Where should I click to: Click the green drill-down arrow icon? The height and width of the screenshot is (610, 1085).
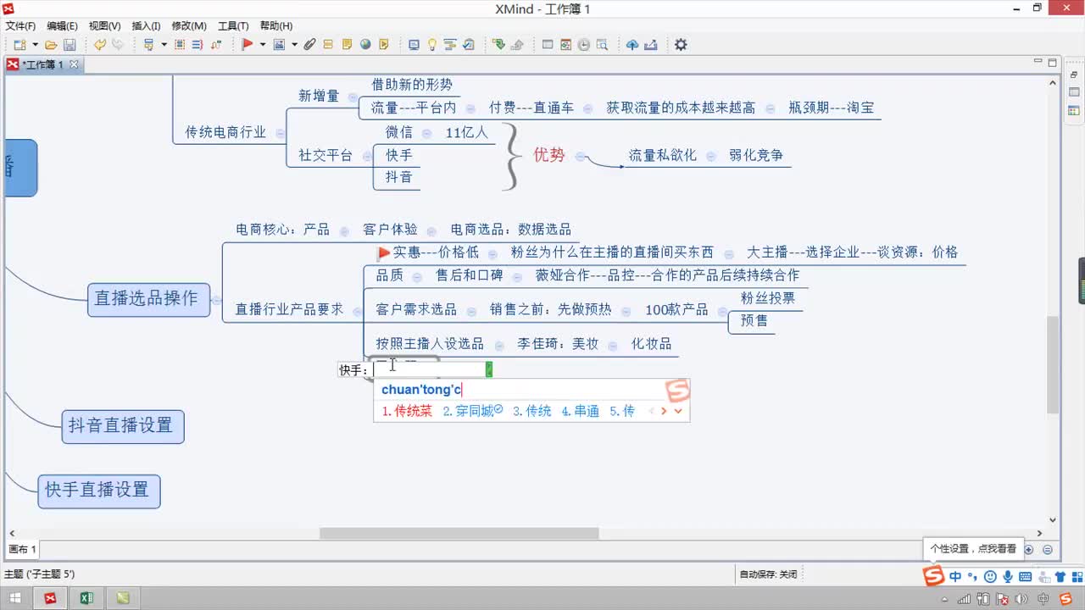click(498, 44)
